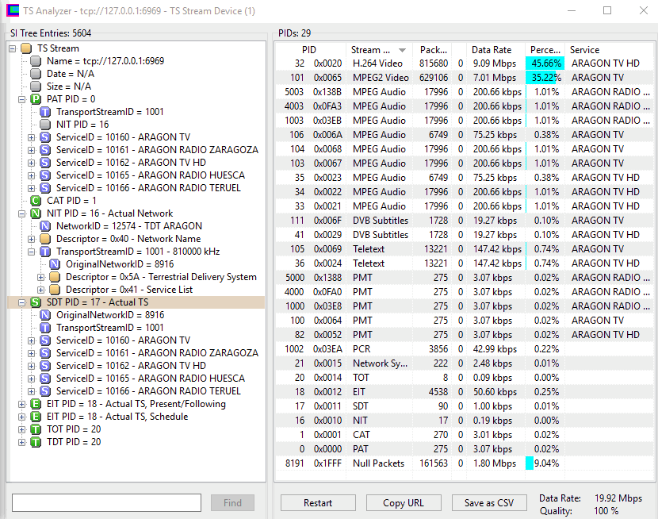Viewport: 658px width, 519px height.
Task: Expand ServiceID 10160 ARAGON TV under PAT
Action: coord(32,137)
